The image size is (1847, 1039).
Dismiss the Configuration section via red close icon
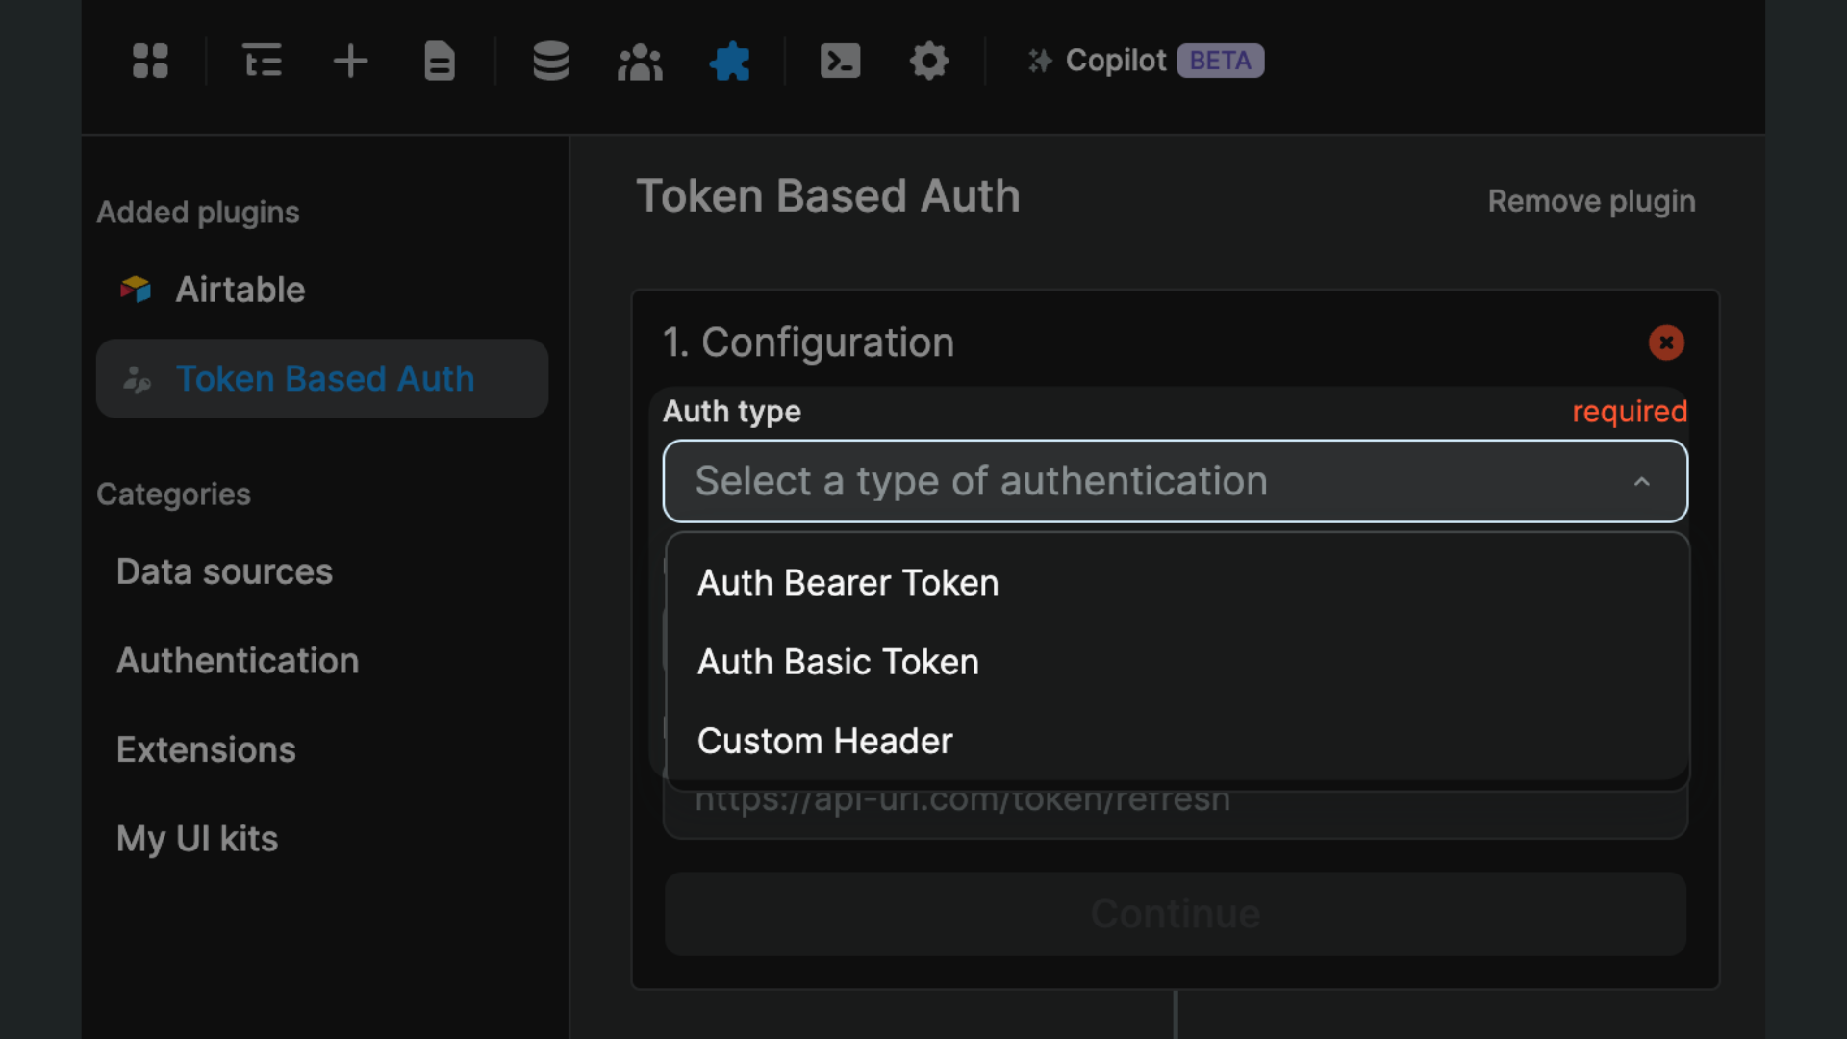(1667, 342)
